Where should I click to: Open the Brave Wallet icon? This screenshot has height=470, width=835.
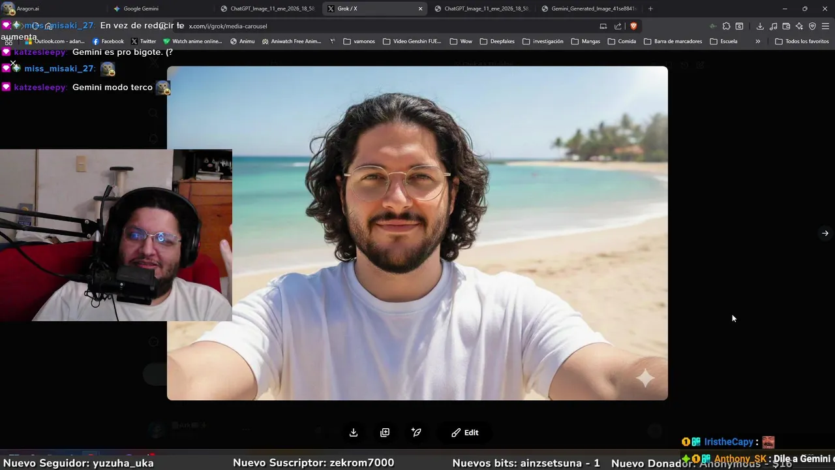pos(786,26)
